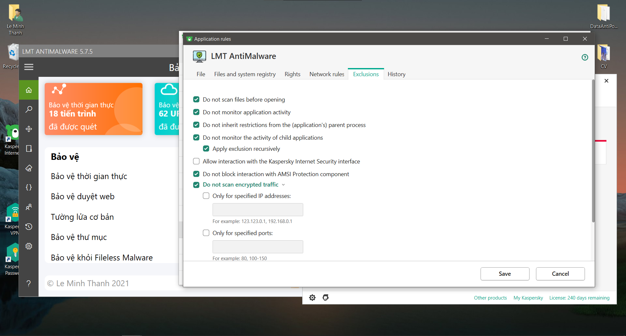Image resolution: width=626 pixels, height=336 pixels.
Task: Switch to the History tab
Action: click(x=396, y=74)
